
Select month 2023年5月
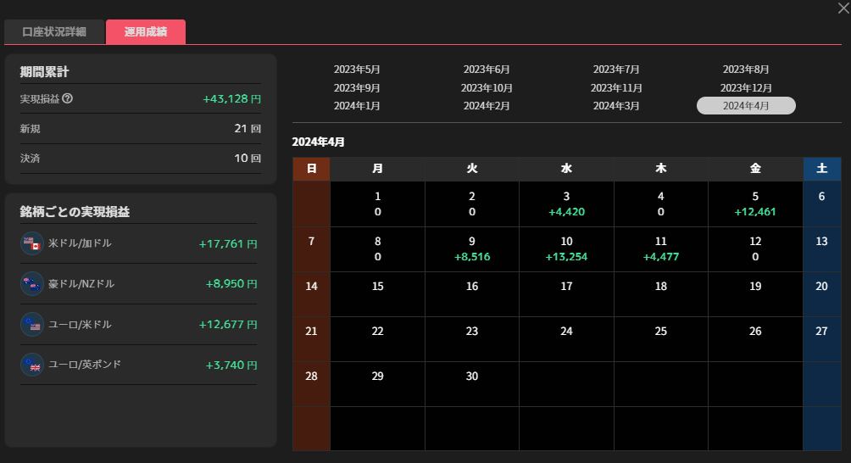[x=357, y=70]
